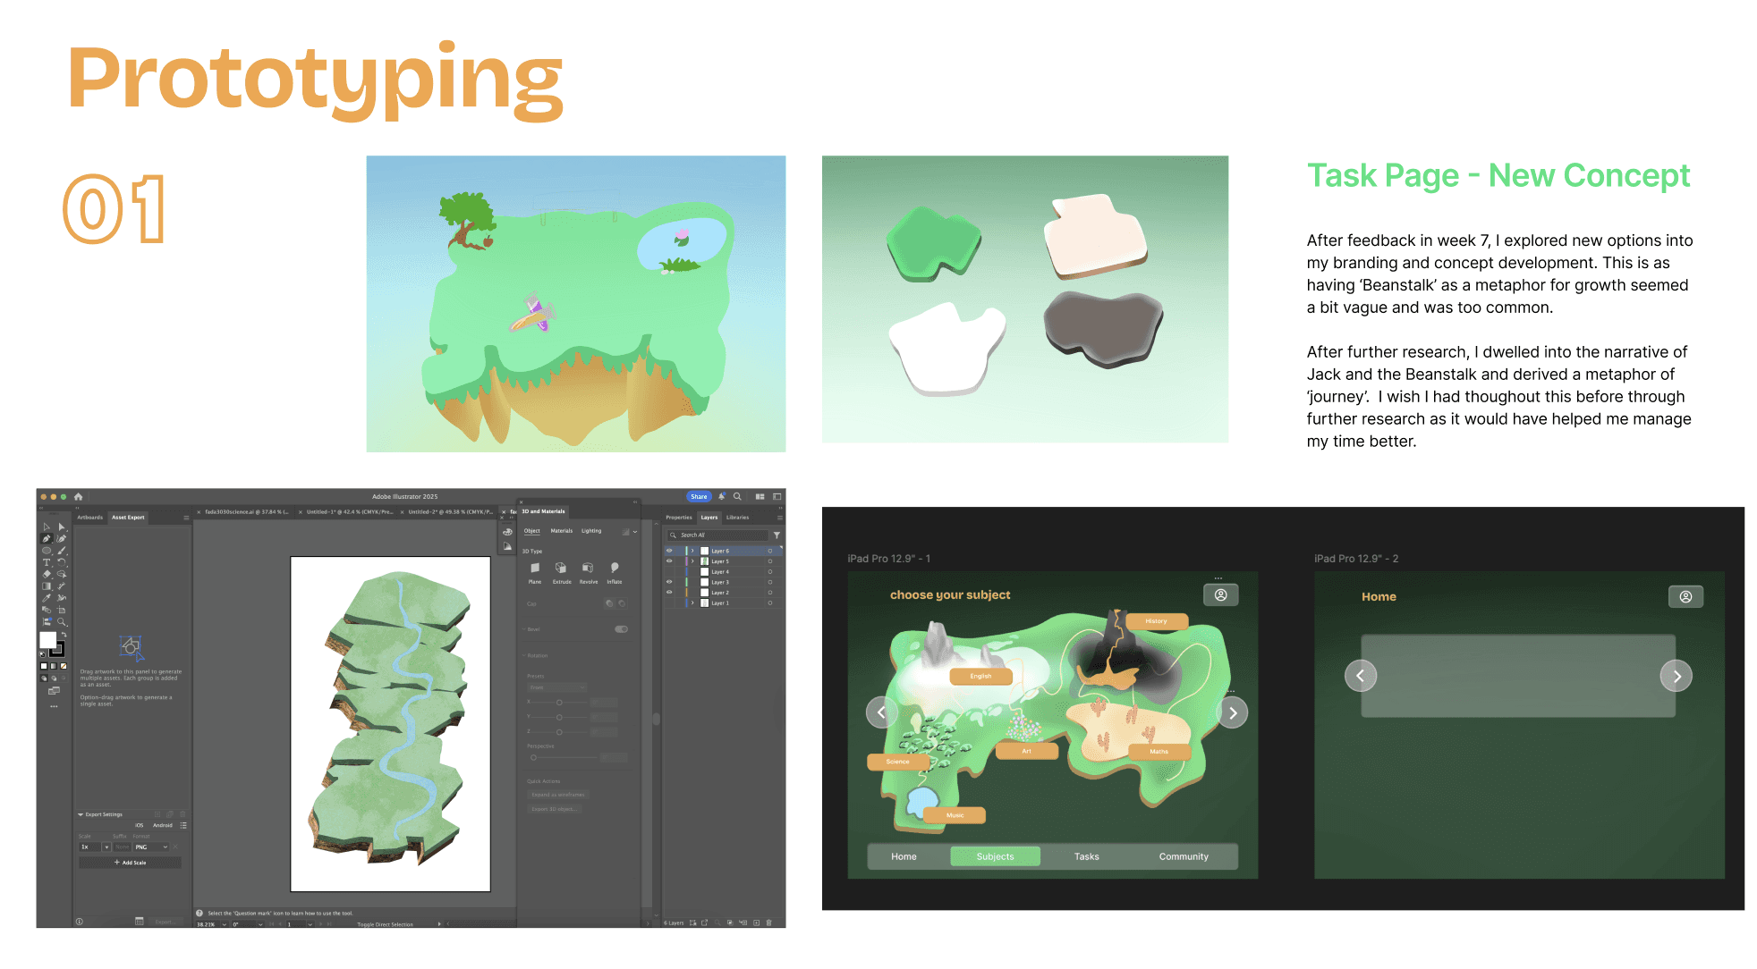The height and width of the screenshot is (969, 1757).
Task: Pick the Eyedropper tool
Action: [x=47, y=597]
